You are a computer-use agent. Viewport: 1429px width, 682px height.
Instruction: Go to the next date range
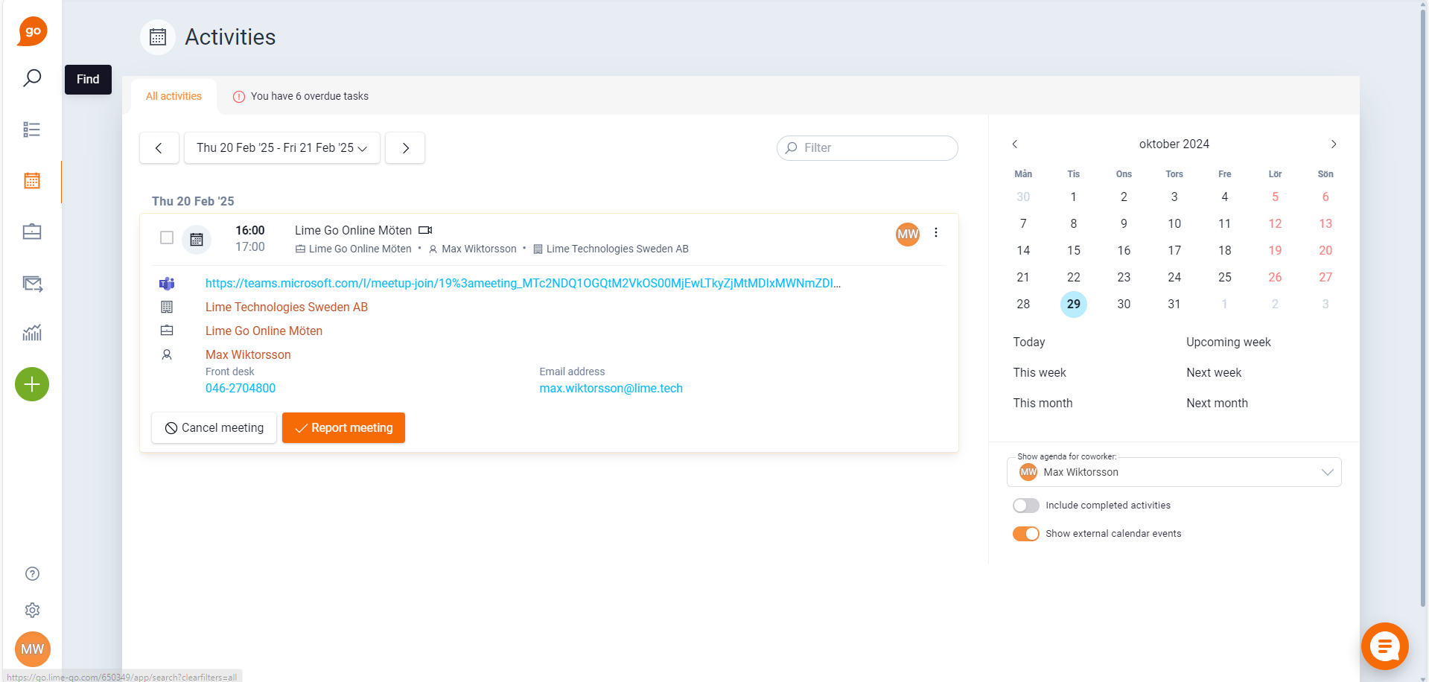[405, 147]
